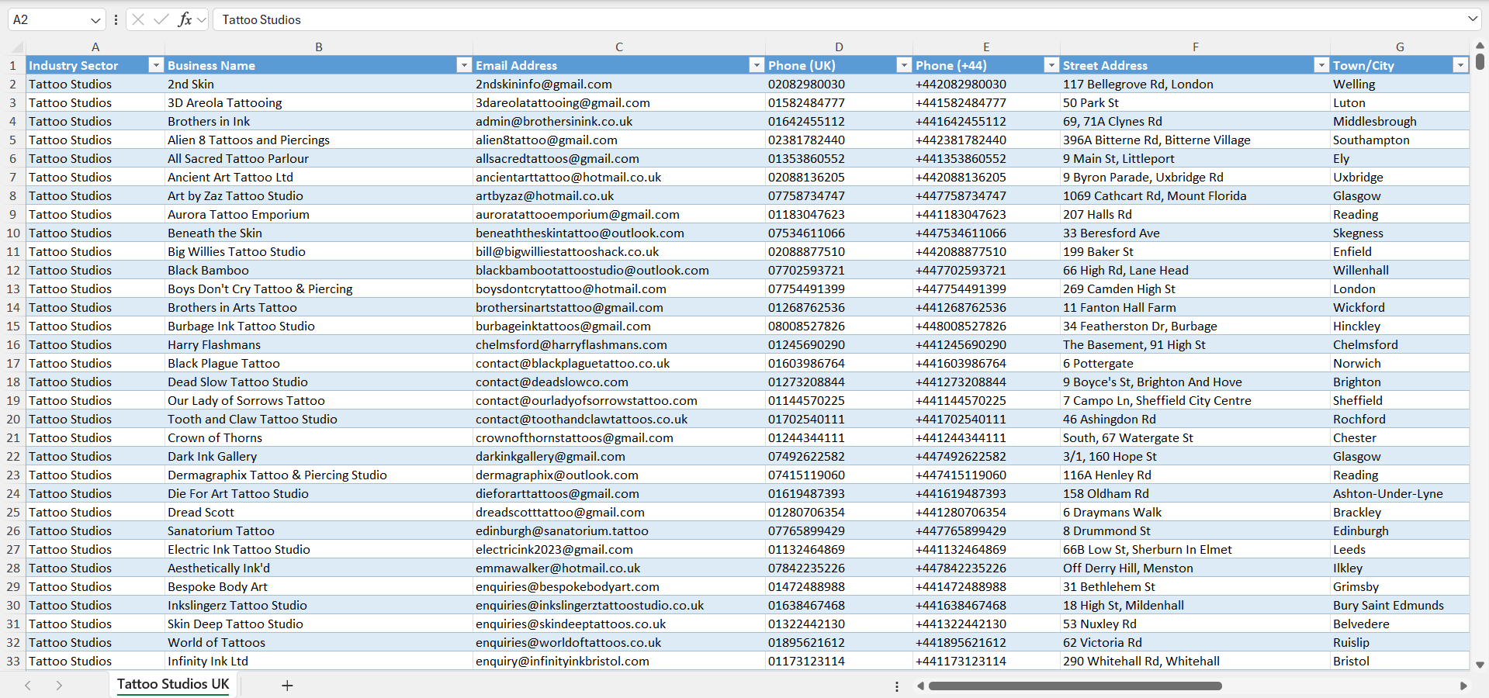The height and width of the screenshot is (698, 1489).
Task: Click the horizontal scrollbar thumb
Action: (x=1075, y=686)
